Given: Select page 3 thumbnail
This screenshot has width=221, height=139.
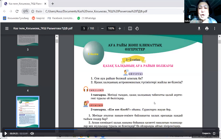Looking at the screenshot, I should [x=28, y=40].
